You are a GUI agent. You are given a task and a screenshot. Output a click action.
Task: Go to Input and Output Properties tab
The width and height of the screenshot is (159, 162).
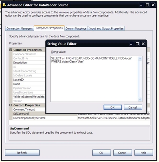(106, 29)
